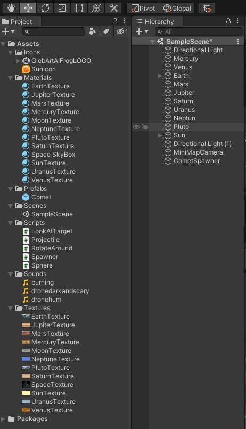The height and width of the screenshot is (429, 246).
Task: Collapse the Icons folder
Action: coord(11,52)
